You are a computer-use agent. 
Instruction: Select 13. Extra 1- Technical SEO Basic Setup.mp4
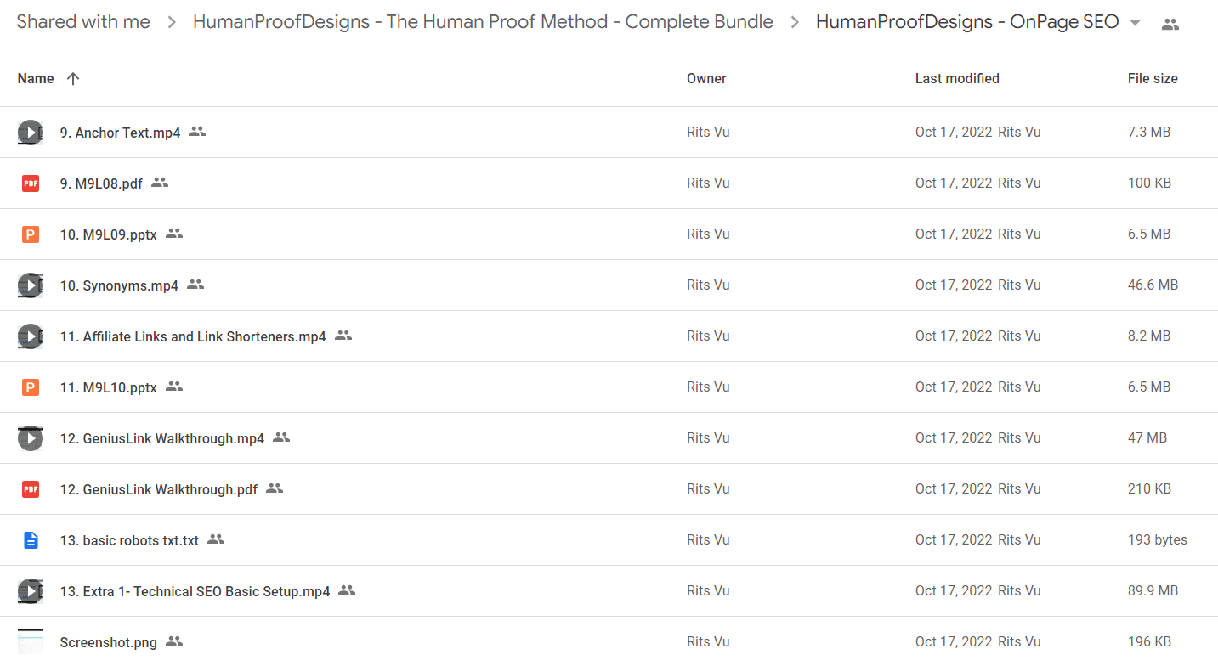click(x=609, y=591)
